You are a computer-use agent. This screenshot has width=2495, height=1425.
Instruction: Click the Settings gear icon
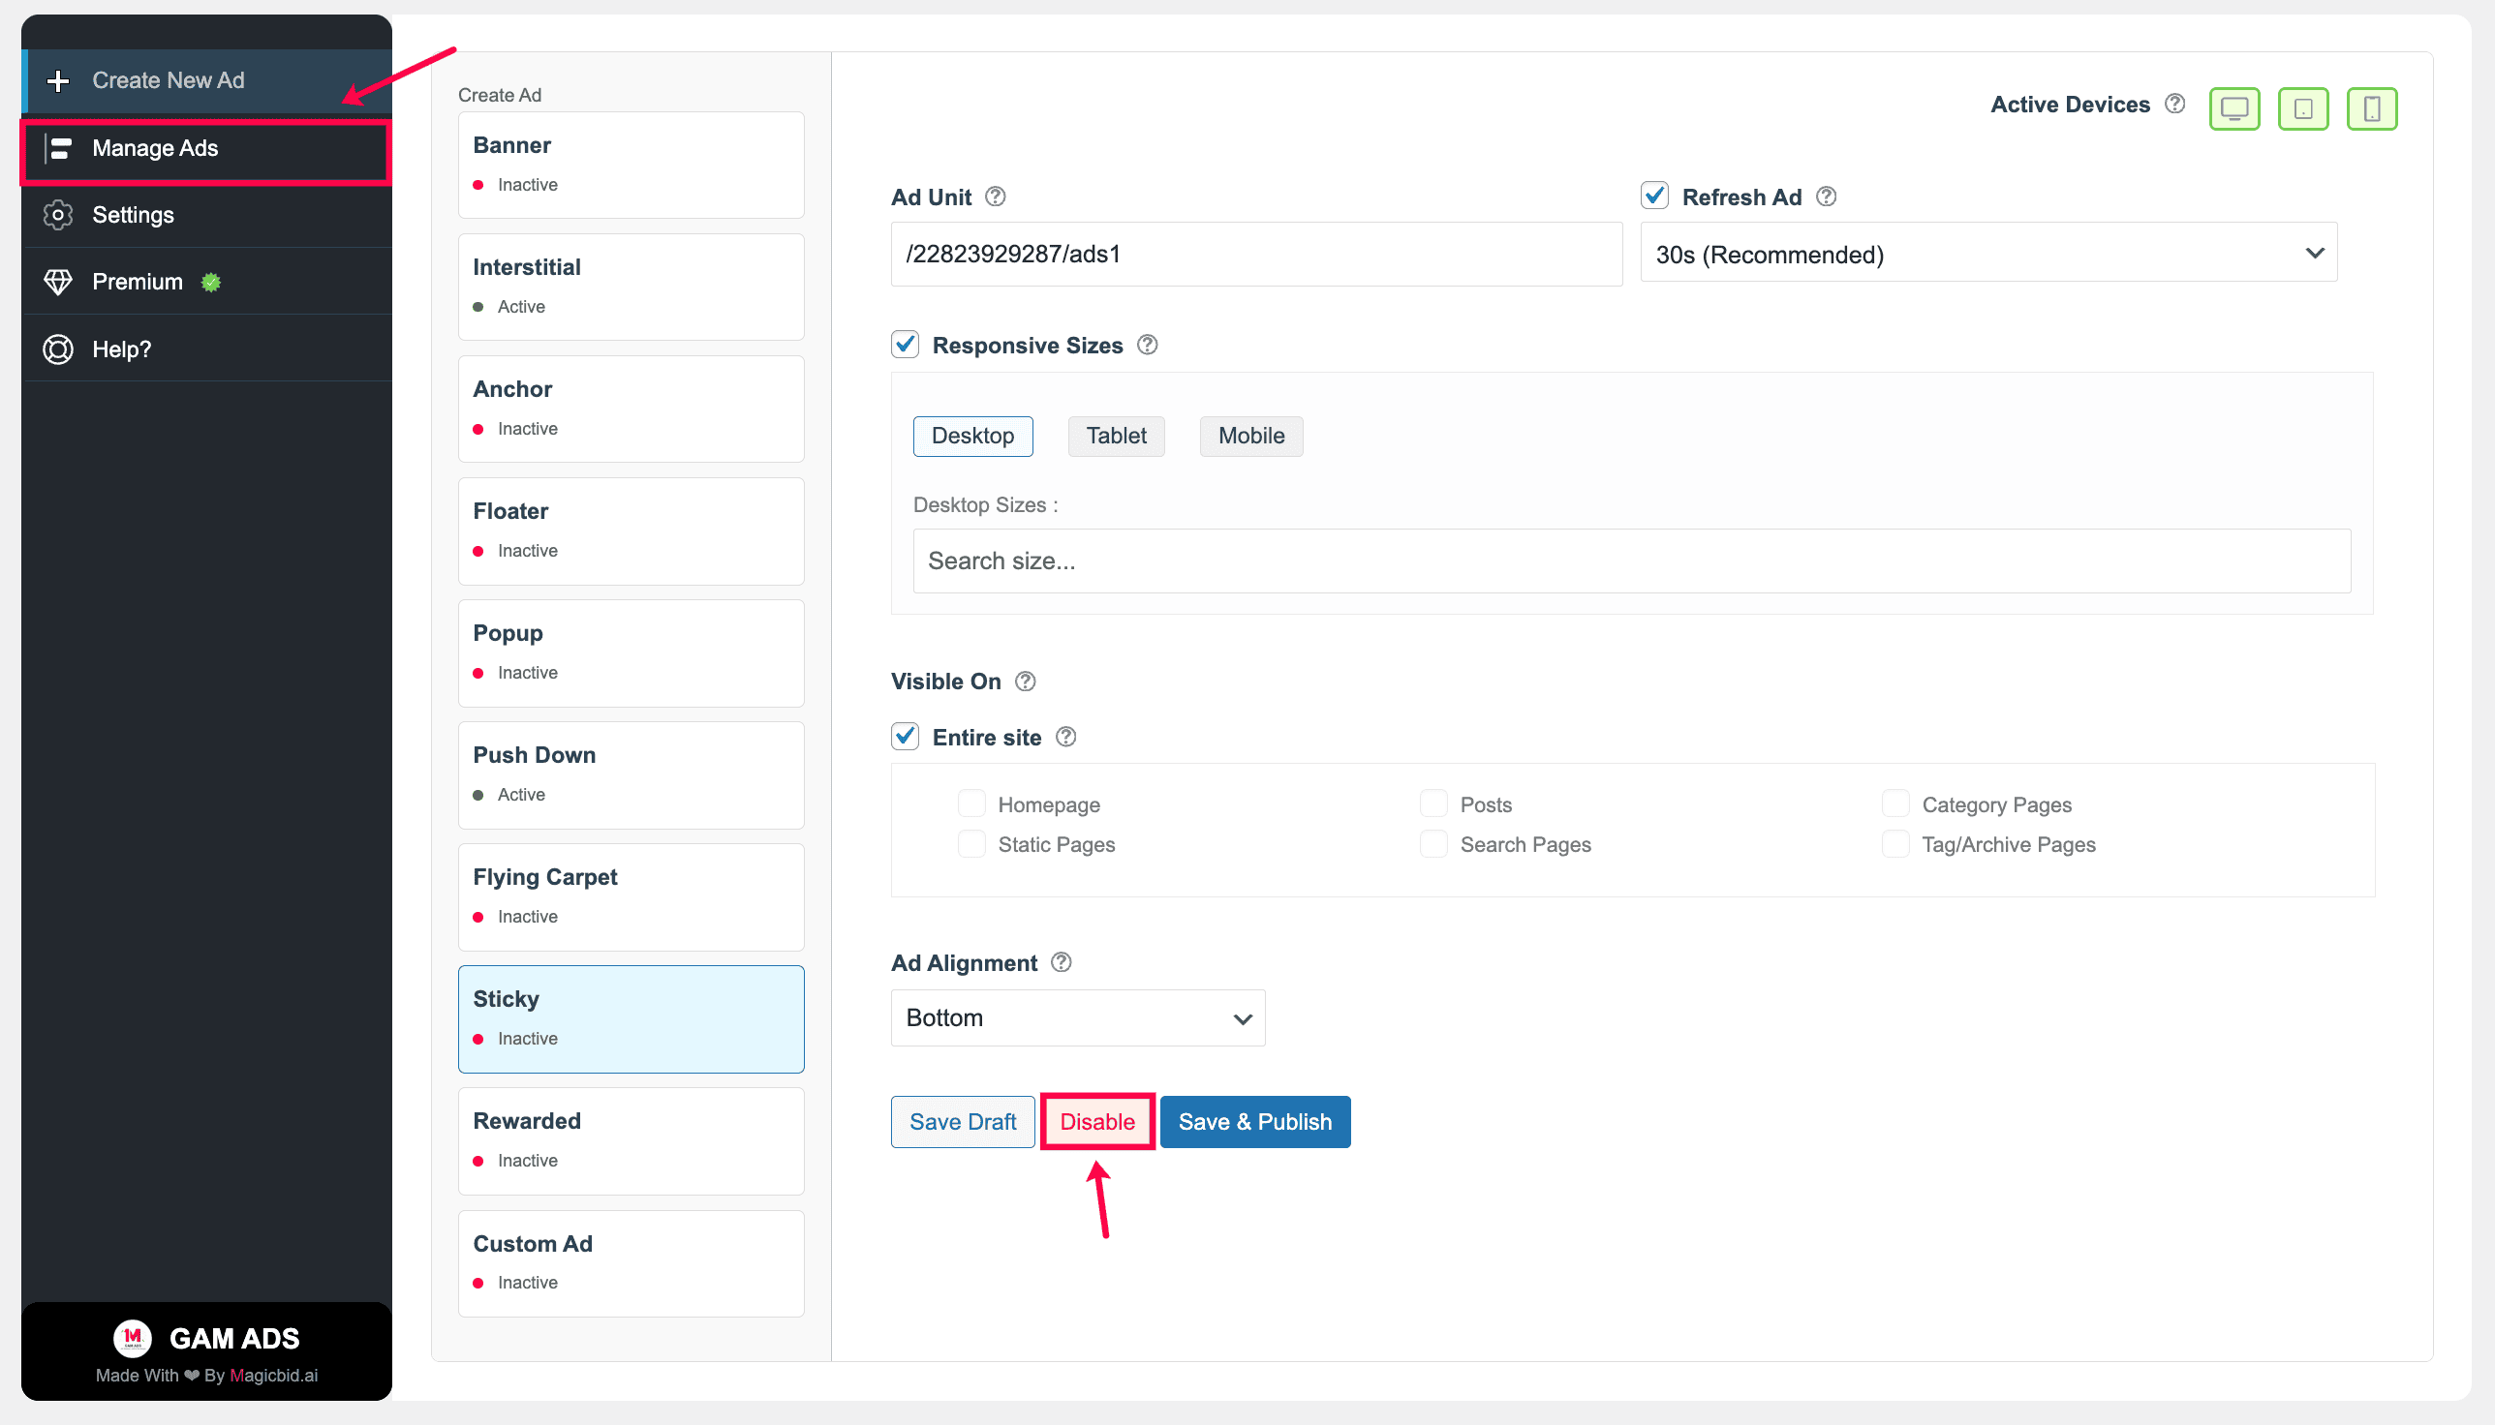[x=59, y=214]
